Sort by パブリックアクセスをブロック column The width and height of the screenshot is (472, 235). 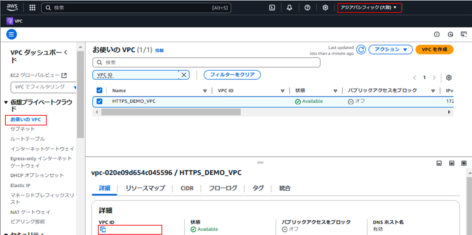pos(433,91)
